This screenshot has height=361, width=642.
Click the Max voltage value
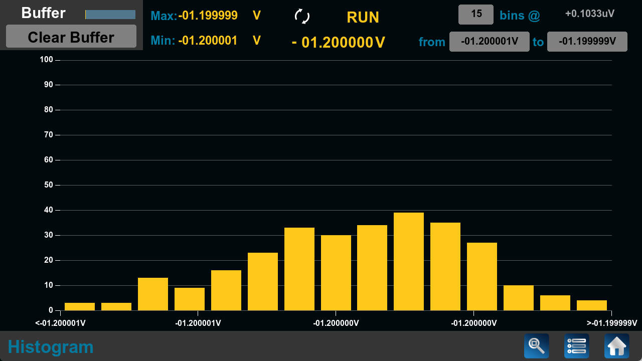point(208,16)
